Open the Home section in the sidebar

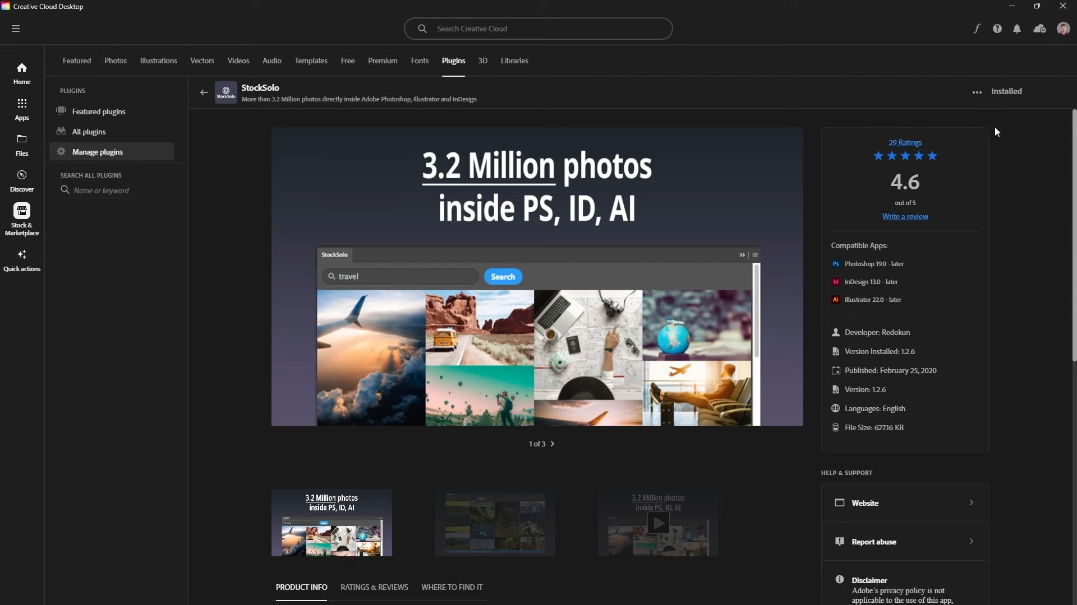click(21, 73)
